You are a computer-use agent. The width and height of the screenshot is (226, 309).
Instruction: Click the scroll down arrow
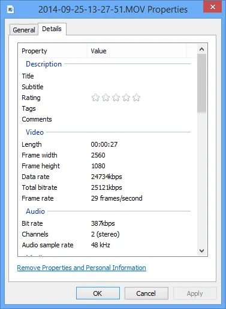[x=202, y=251]
